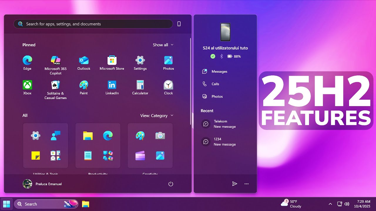Launch the Xbox app
This screenshot has height=211, width=376.
(x=27, y=88)
